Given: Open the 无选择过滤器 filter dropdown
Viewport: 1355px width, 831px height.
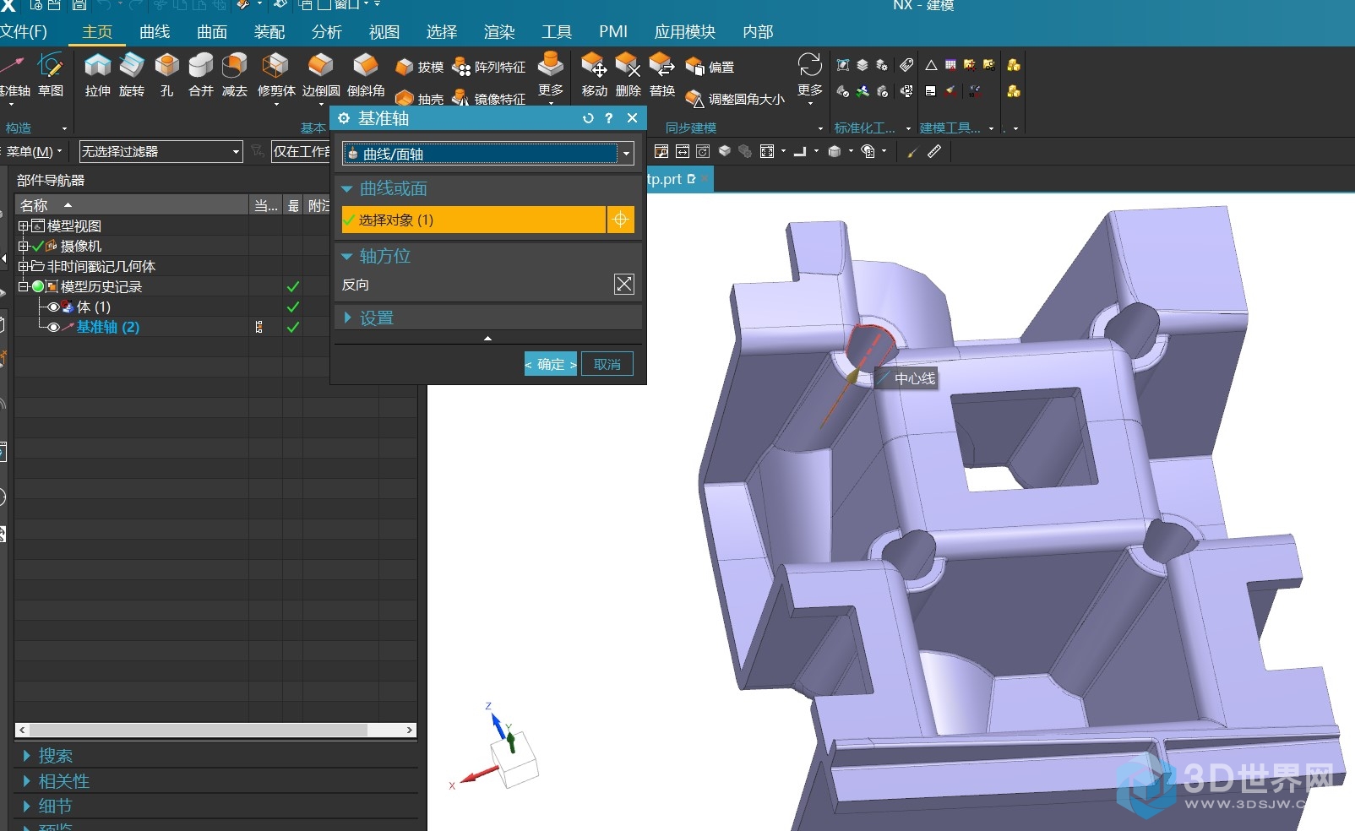Looking at the screenshot, I should click(x=236, y=151).
